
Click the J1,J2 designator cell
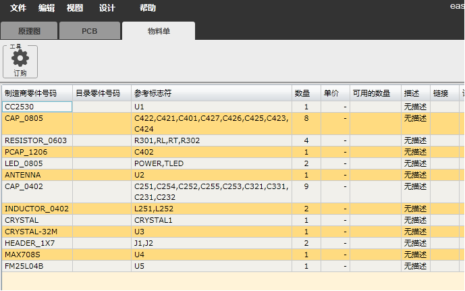tap(211, 243)
